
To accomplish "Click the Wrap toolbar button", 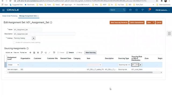I will coord(79,53).
